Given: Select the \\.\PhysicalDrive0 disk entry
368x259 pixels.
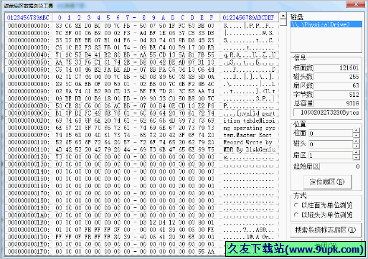Looking at the screenshot, I should point(326,24).
